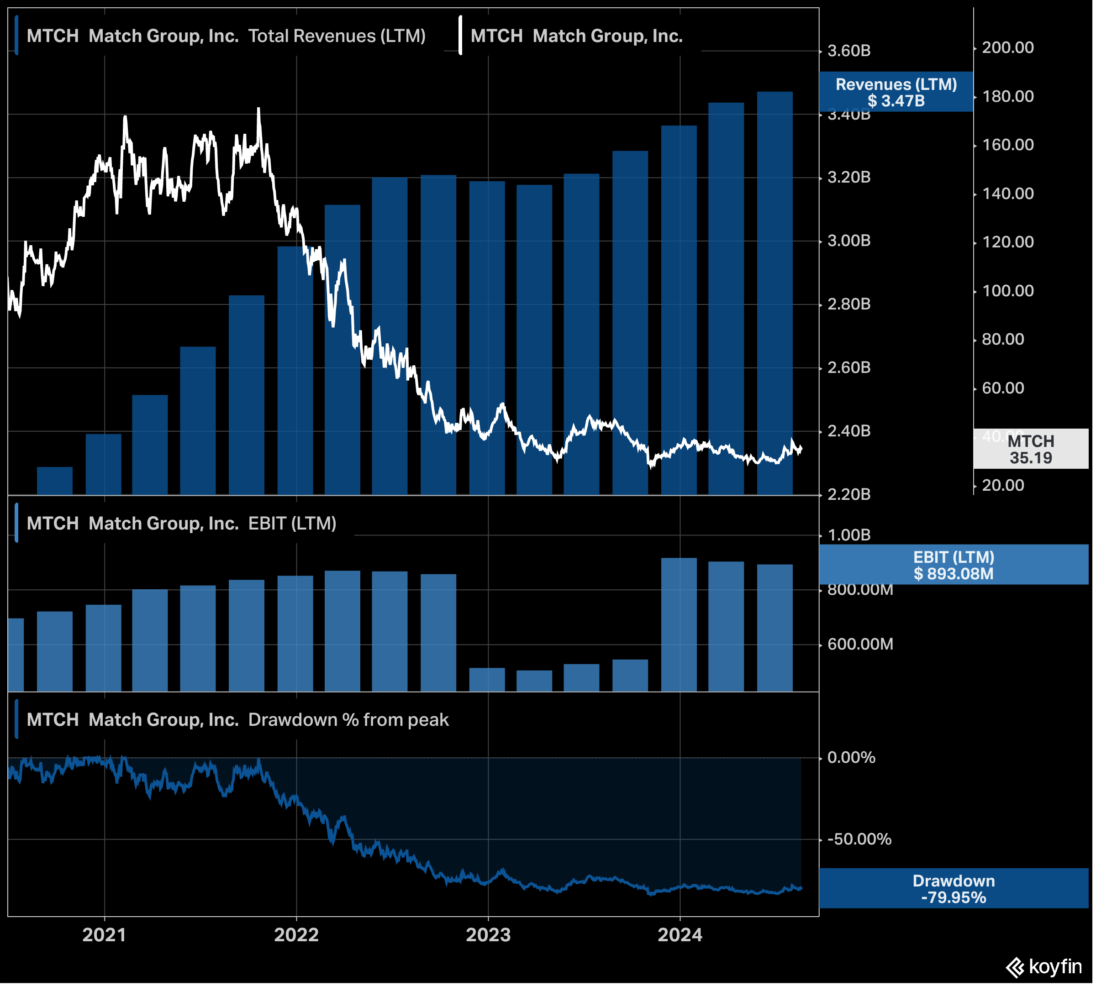Click the white MTCH price legend swatch
The image size is (1096, 986).
pyautogui.click(x=460, y=36)
